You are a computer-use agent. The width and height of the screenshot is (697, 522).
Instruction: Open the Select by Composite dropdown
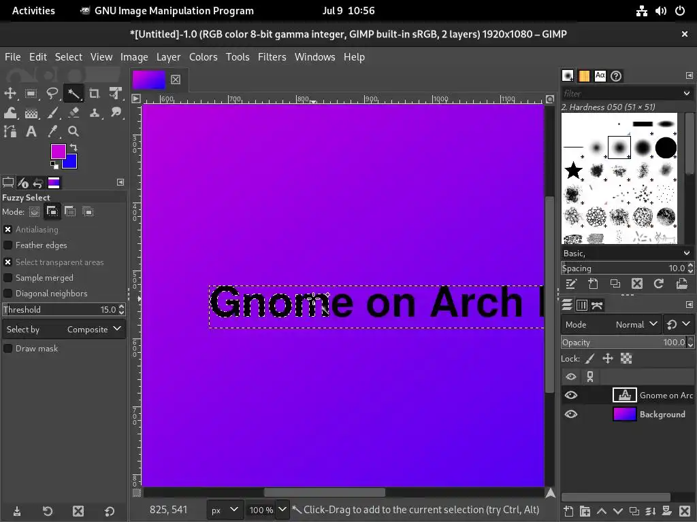point(63,330)
